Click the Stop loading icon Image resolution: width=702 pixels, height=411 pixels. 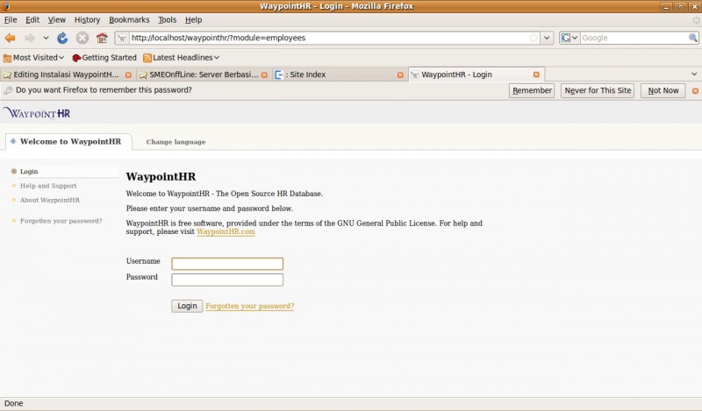pos(82,38)
